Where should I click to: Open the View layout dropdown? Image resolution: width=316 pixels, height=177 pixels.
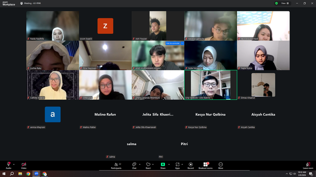(x=285, y=3)
